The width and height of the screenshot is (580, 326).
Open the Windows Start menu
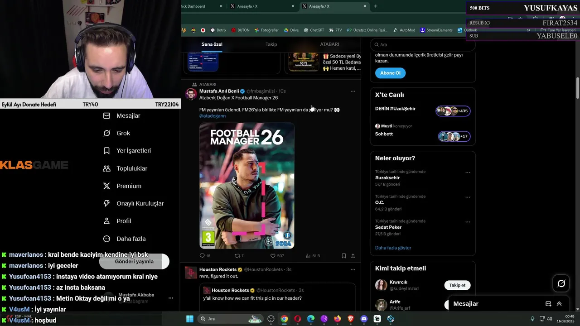click(190, 319)
